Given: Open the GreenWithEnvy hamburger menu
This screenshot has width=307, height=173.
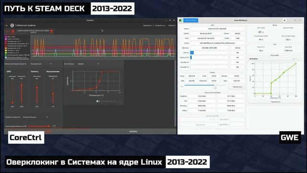Looking at the screenshot, I should pos(284,20).
